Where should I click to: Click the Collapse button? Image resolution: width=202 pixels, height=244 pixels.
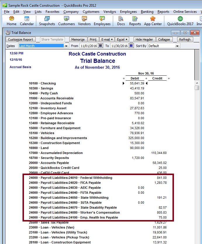[164, 39]
